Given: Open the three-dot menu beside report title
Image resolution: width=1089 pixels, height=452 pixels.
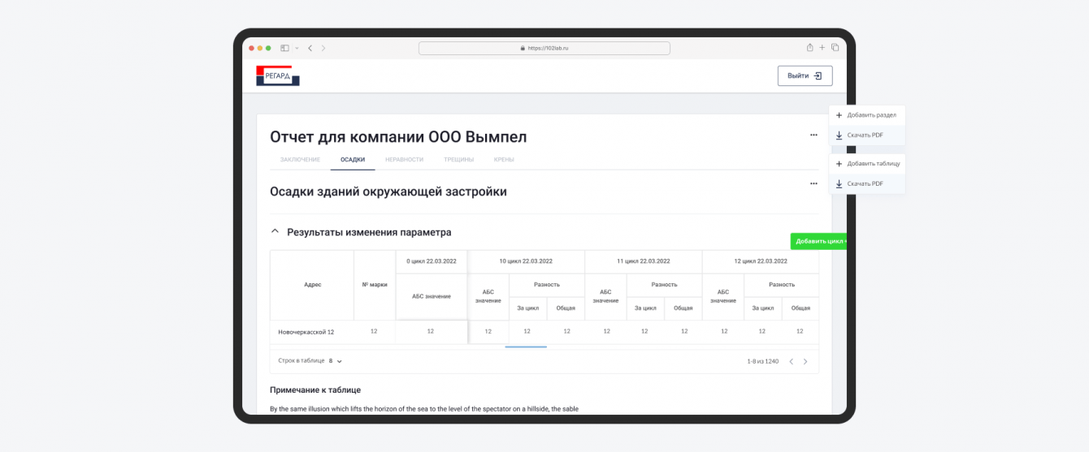Looking at the screenshot, I should [x=813, y=135].
